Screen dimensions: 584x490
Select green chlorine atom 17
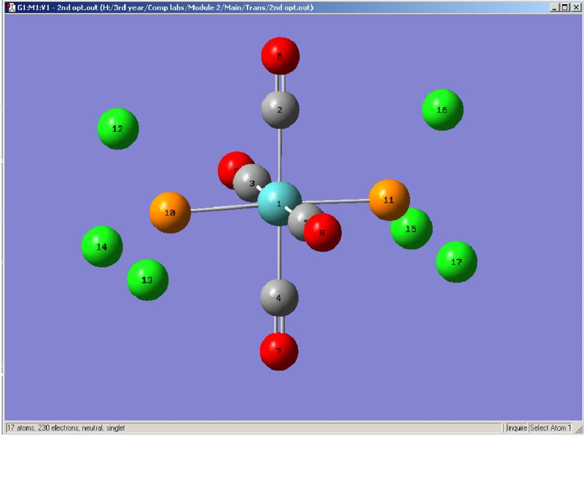click(456, 262)
